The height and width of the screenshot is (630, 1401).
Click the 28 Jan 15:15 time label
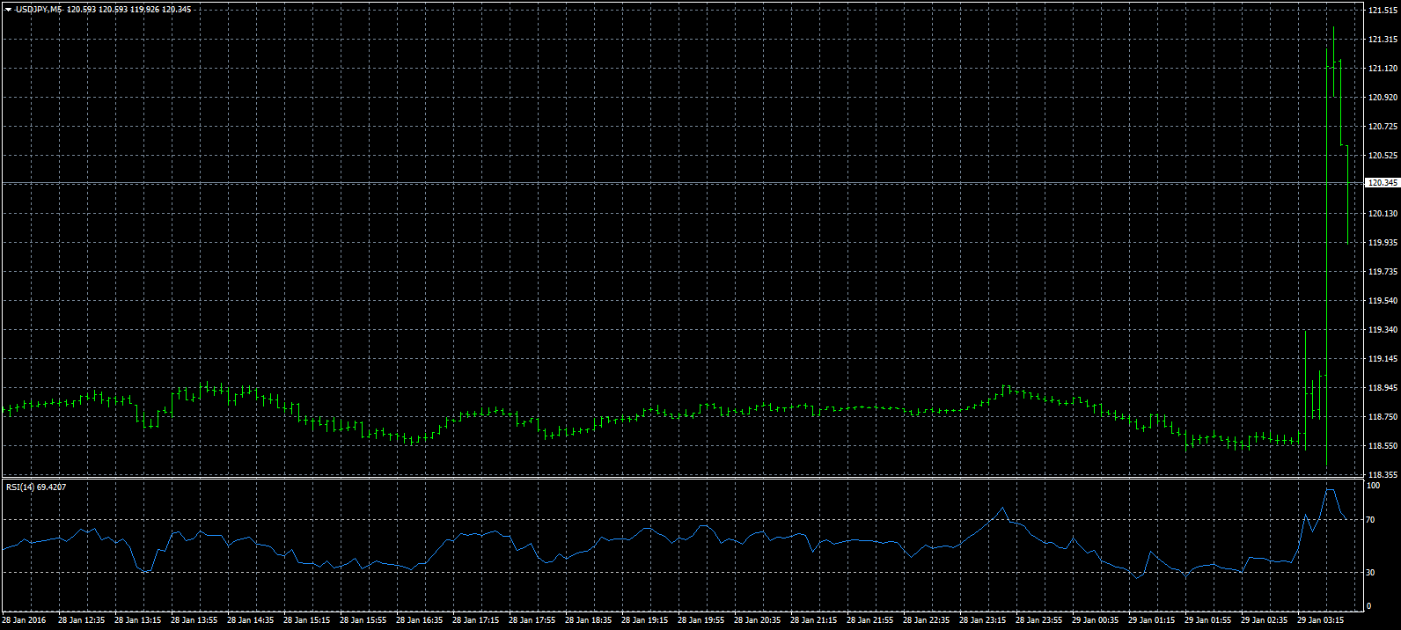pyautogui.click(x=307, y=620)
